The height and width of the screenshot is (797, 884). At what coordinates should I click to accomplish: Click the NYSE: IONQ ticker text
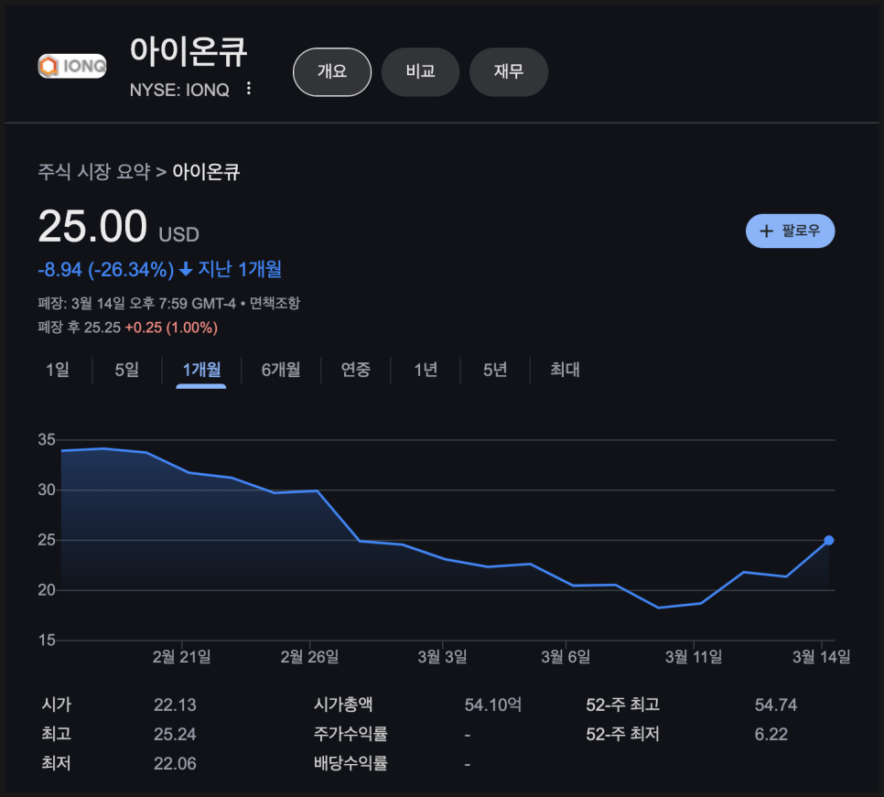[179, 90]
